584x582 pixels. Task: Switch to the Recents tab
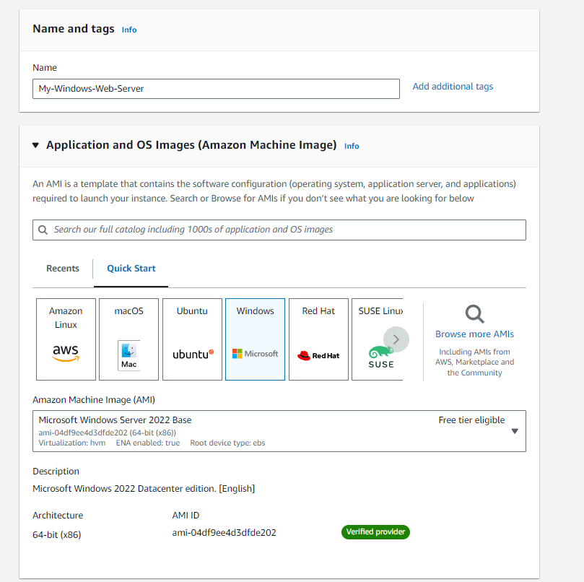[62, 268]
